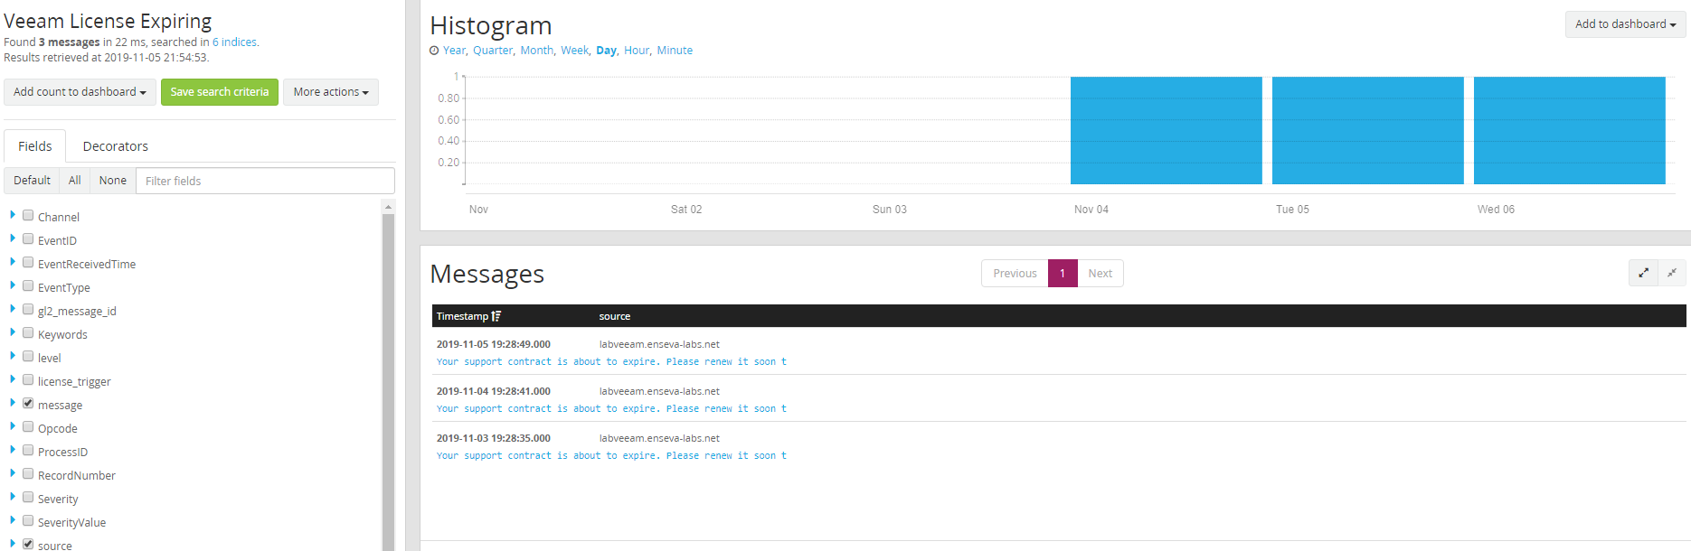Viewport: 1691px width, 551px height.
Task: Check the SeverityValue field checkbox
Action: click(x=28, y=520)
